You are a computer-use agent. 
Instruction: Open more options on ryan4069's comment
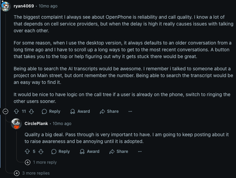click(x=130, y=111)
